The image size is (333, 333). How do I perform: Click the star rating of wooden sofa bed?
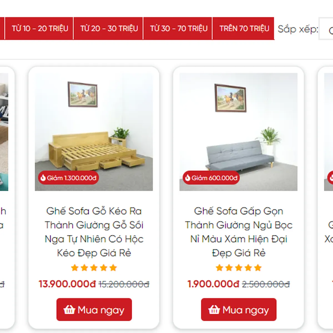point(94,268)
